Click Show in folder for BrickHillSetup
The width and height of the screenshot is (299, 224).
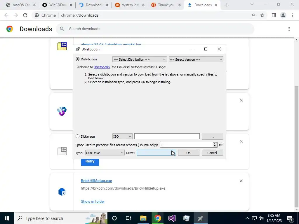pyautogui.click(x=93, y=201)
